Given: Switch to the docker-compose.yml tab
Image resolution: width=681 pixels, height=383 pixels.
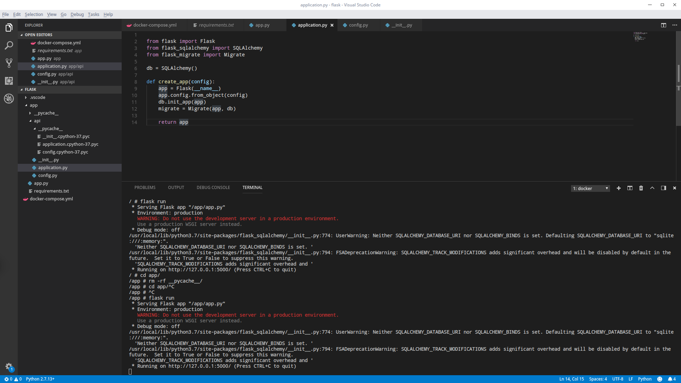Looking at the screenshot, I should point(155,25).
